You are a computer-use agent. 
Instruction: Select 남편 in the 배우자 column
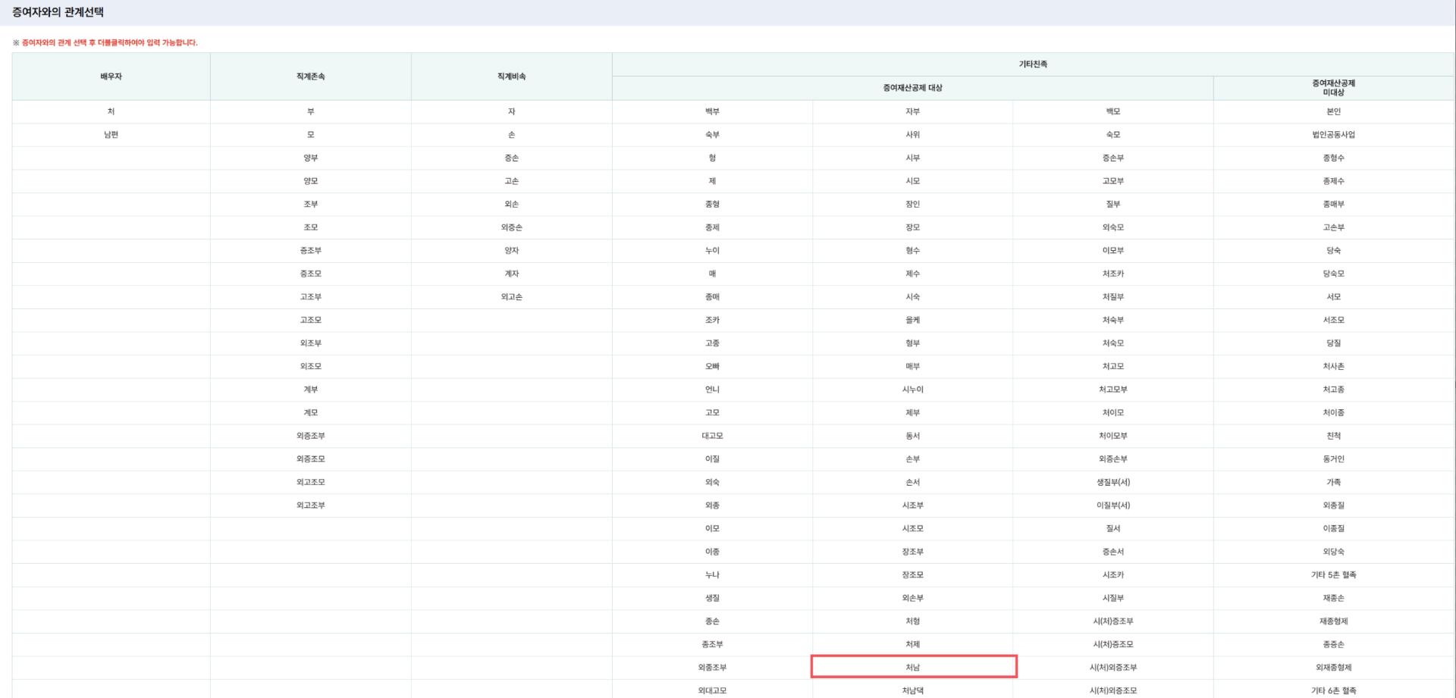point(111,135)
